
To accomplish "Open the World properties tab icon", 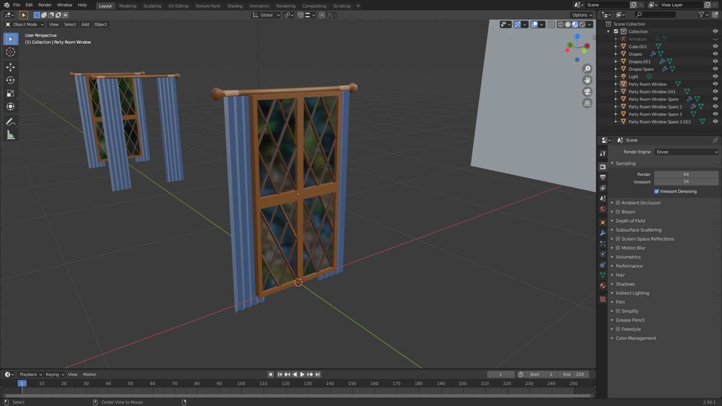I will [603, 209].
